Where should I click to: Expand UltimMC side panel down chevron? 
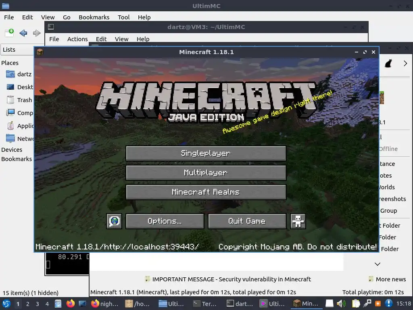click(x=378, y=264)
